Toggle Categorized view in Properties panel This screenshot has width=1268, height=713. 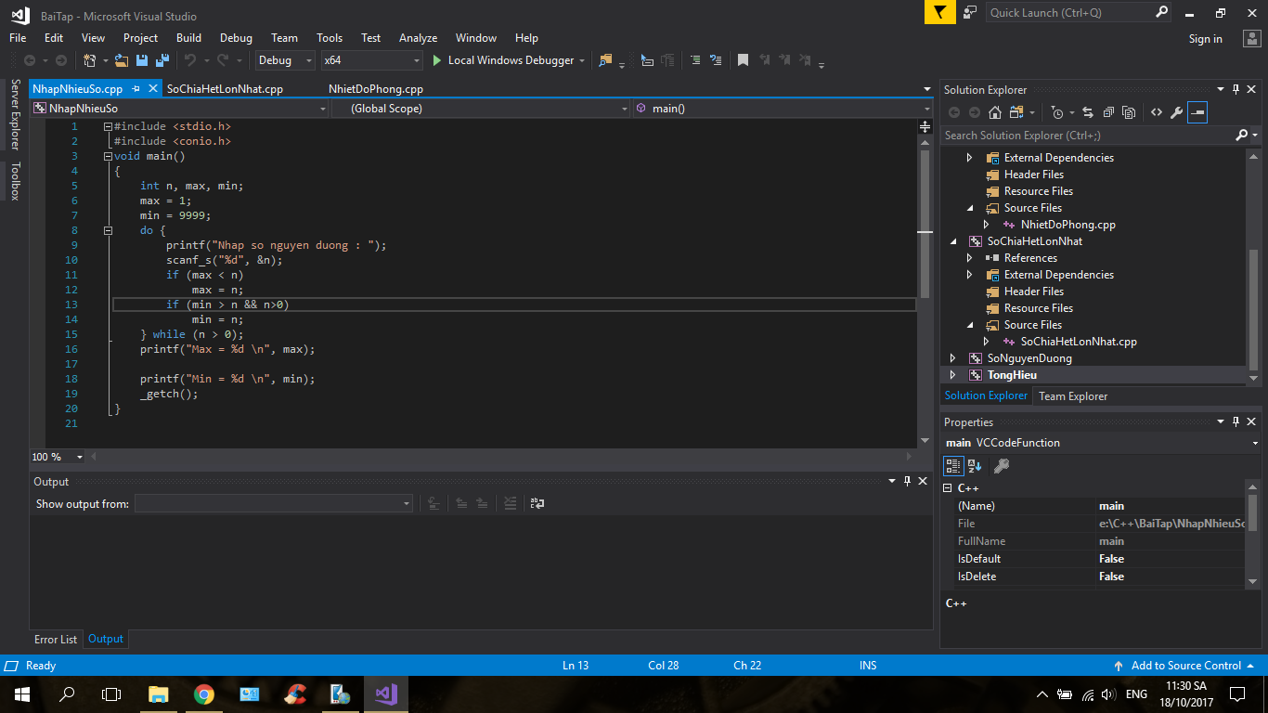(953, 466)
